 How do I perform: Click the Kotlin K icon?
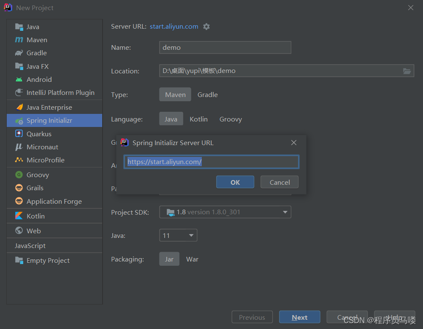19,216
